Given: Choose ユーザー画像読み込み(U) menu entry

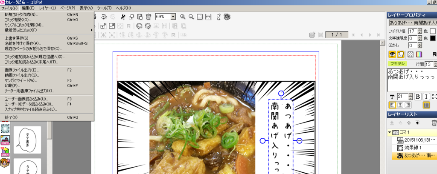Looking at the screenshot, I should tap(48, 99).
